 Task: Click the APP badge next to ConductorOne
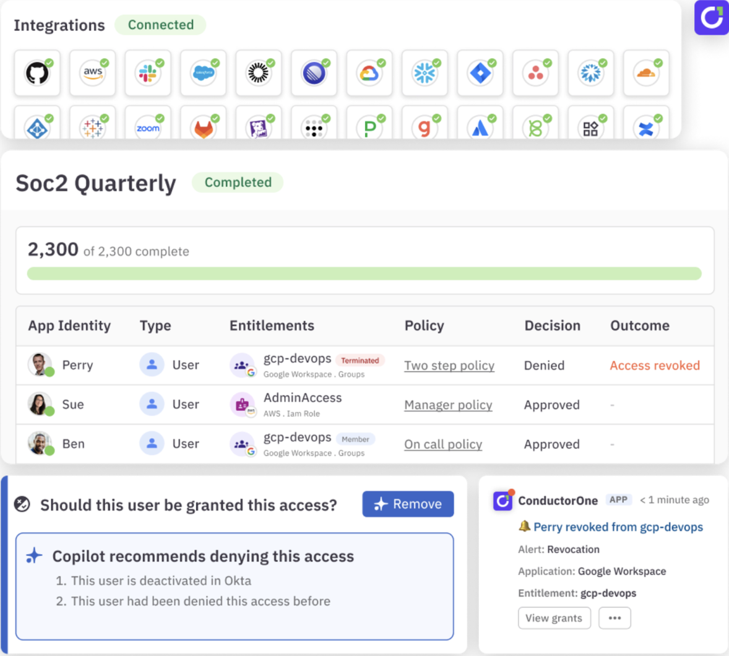[618, 500]
